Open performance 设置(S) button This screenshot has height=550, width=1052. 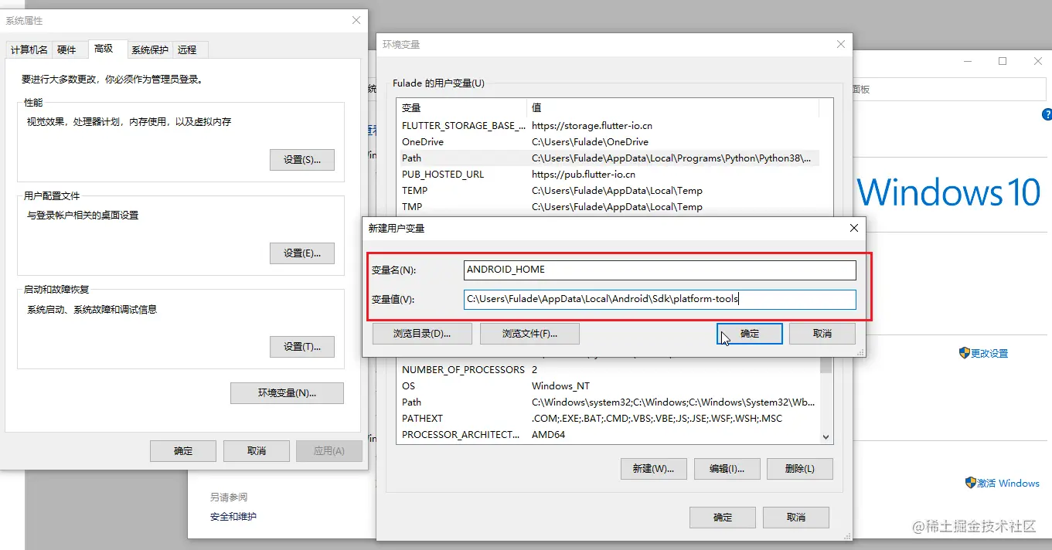pos(302,160)
